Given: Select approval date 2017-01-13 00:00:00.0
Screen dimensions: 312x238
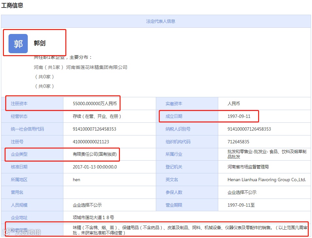Looking at the screenshot, I should click(95, 167).
